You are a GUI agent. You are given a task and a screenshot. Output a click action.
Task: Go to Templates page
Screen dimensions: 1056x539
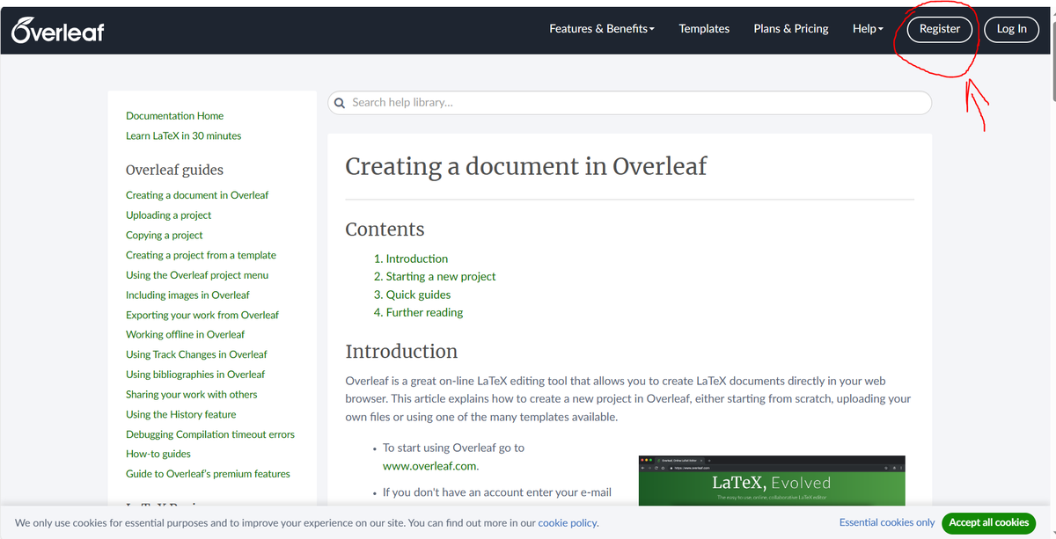704,29
